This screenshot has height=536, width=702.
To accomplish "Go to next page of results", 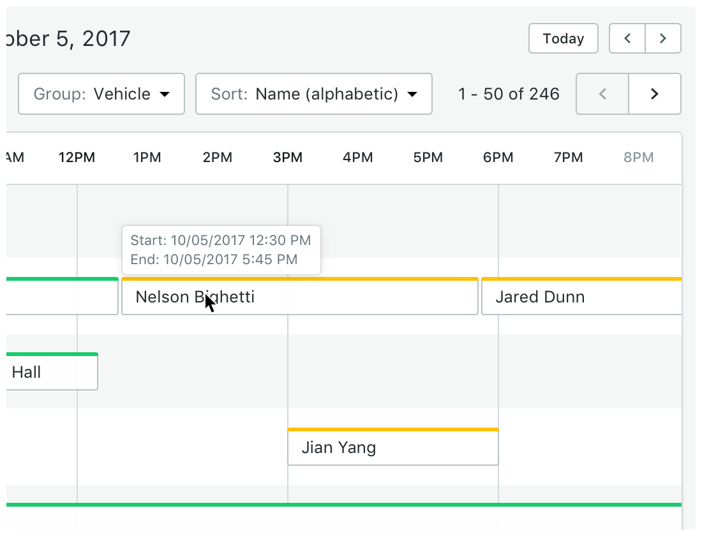I will (654, 94).
